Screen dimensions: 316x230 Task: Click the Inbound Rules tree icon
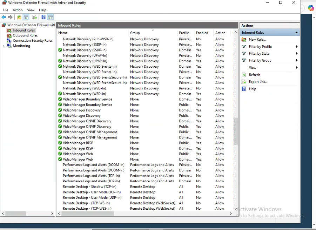click(x=9, y=31)
